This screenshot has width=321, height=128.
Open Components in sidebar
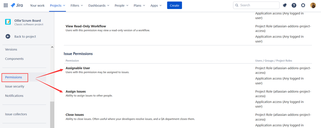pyautogui.click(x=14, y=59)
